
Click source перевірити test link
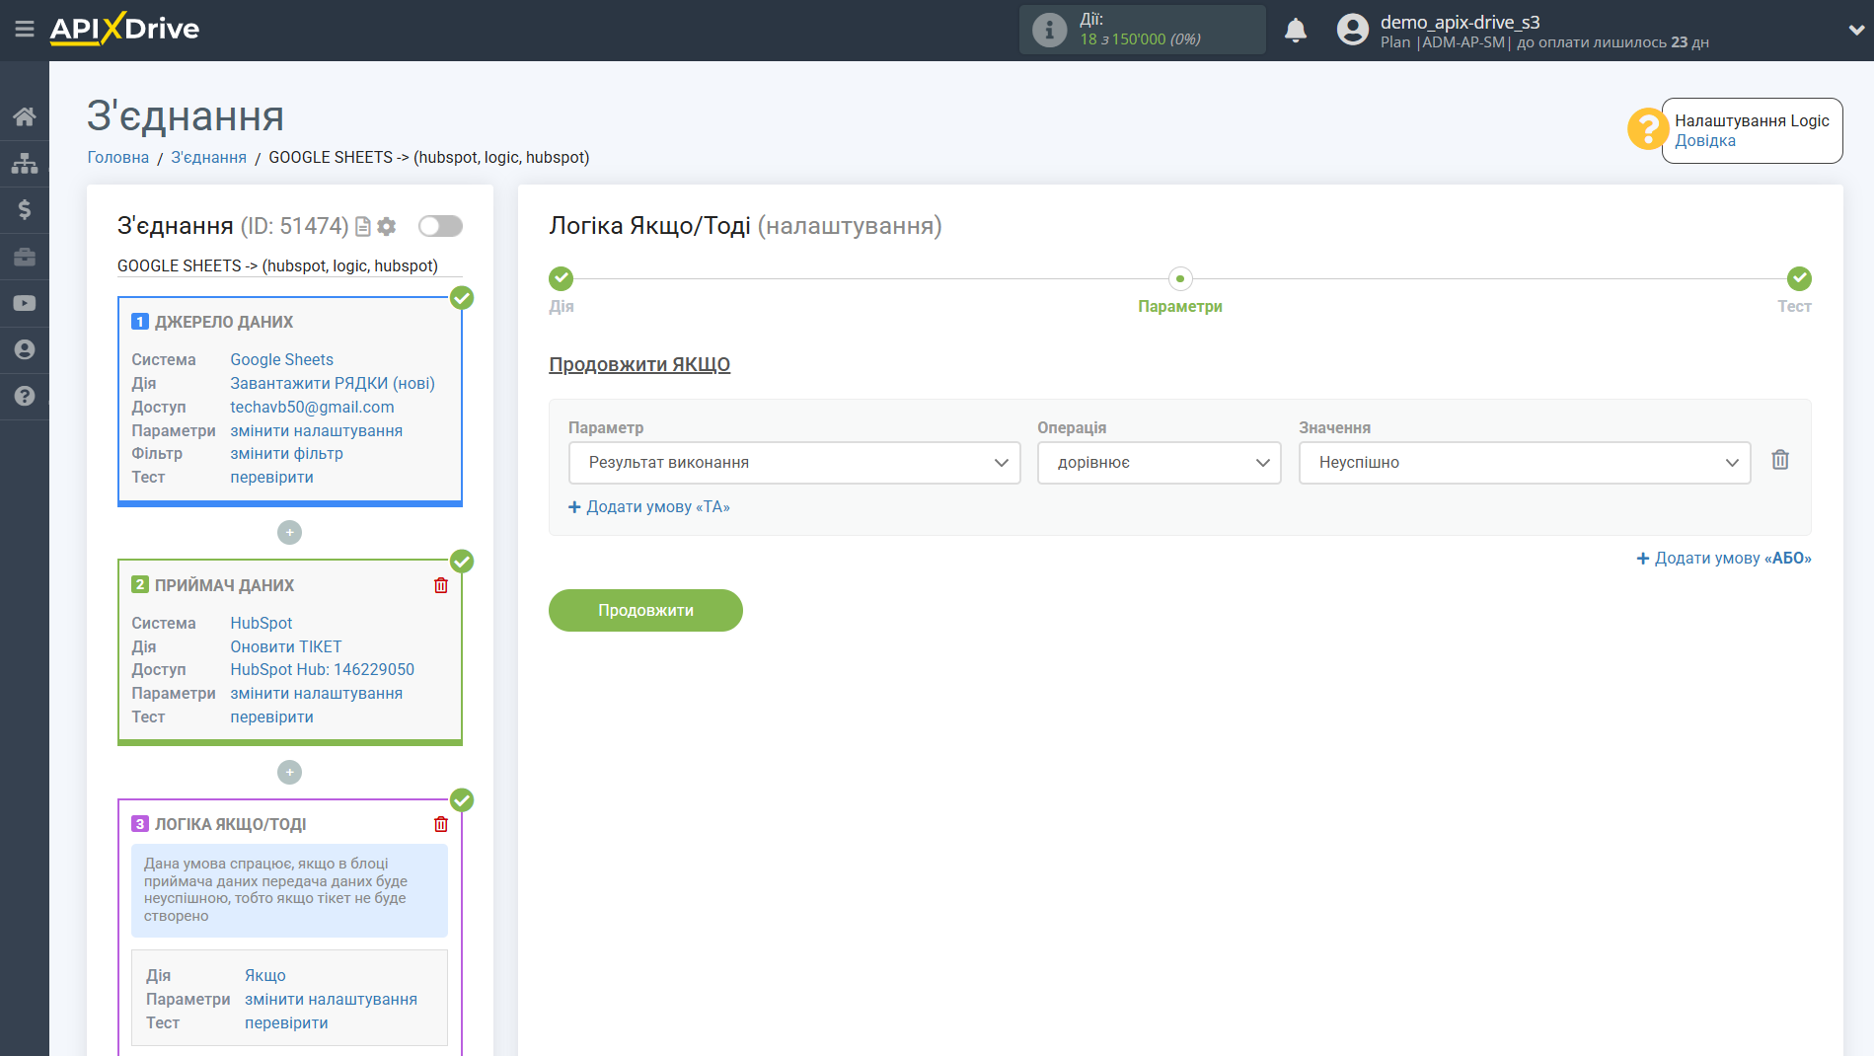[x=271, y=478]
